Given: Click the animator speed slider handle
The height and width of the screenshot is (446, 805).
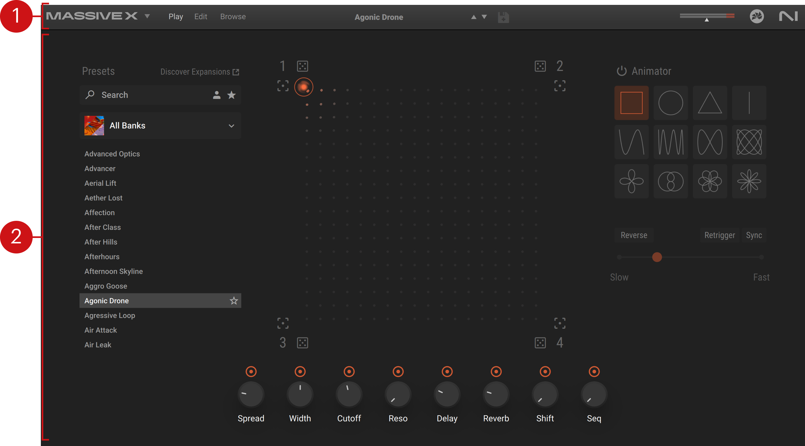Looking at the screenshot, I should tap(657, 257).
